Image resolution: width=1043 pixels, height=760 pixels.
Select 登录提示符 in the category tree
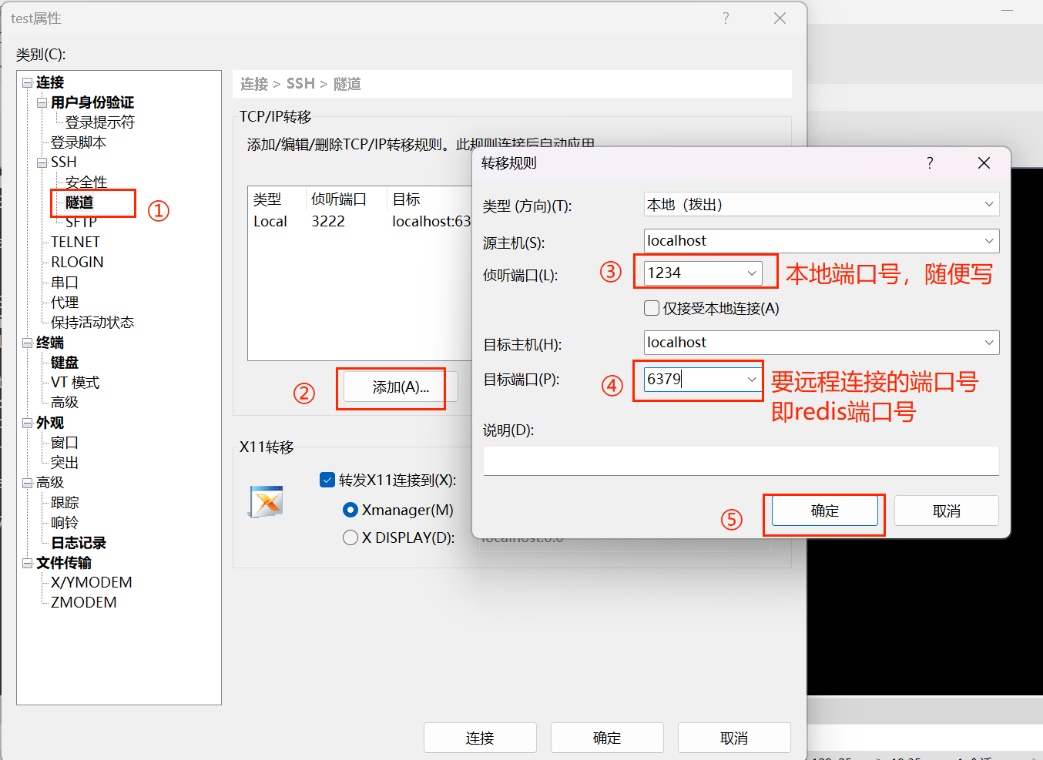coord(100,122)
